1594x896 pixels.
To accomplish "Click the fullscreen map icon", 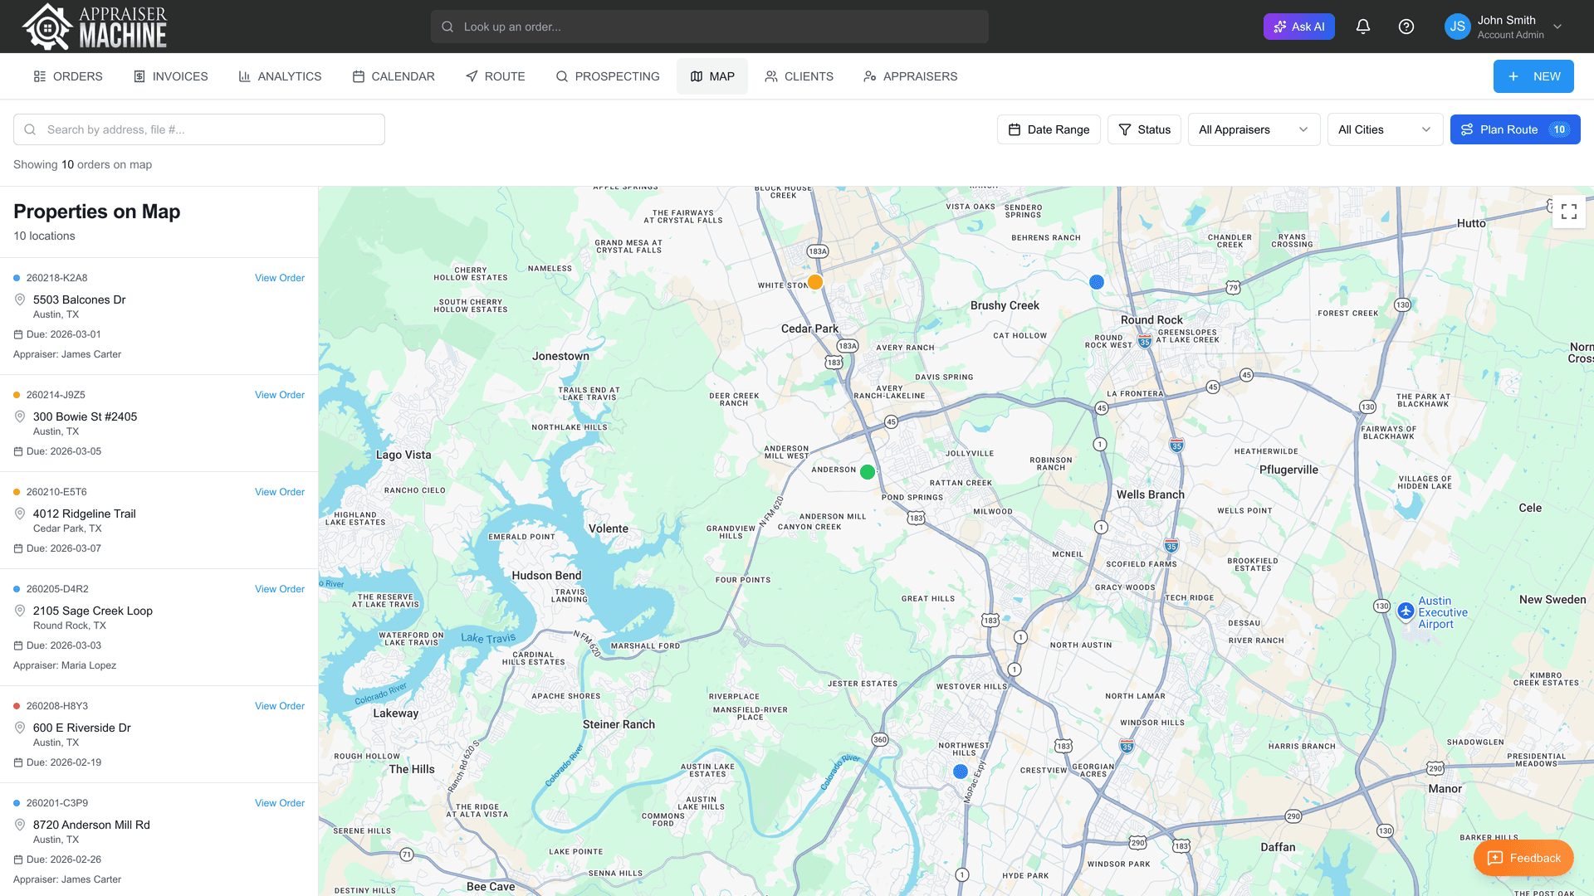I will [x=1568, y=212].
